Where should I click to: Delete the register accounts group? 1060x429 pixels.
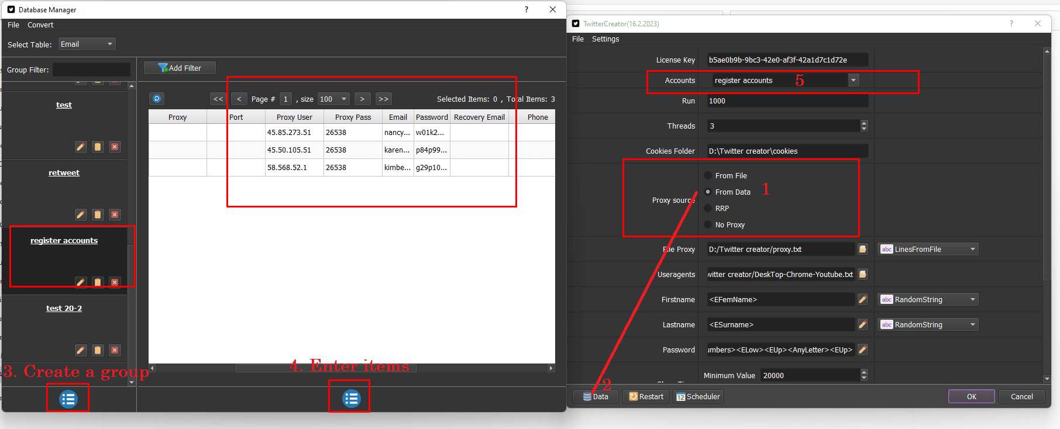pyautogui.click(x=115, y=282)
